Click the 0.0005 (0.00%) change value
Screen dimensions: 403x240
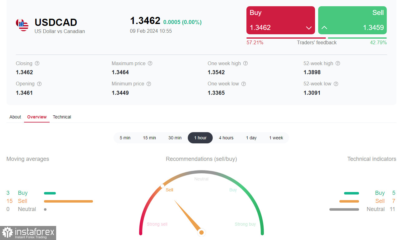click(182, 22)
